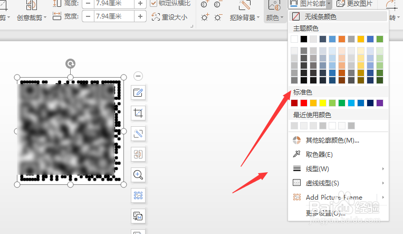Expand arrow beside Add Picture Frame

[383, 198]
